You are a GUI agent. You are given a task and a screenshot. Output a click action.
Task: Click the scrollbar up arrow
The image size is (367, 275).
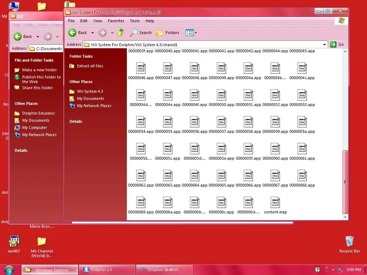345,51
